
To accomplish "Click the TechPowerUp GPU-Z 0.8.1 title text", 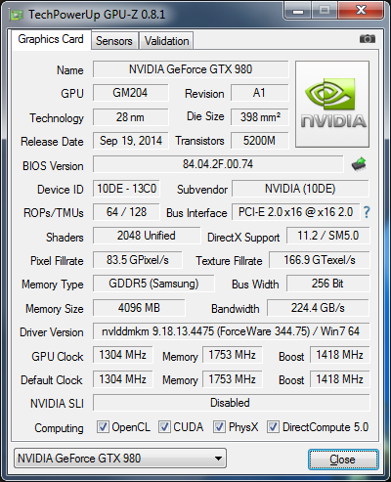I will (97, 15).
